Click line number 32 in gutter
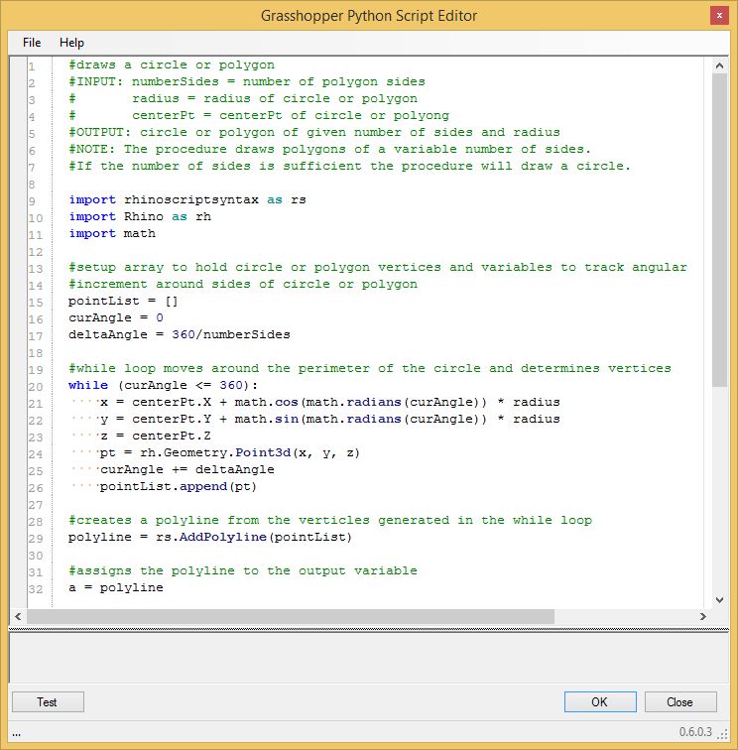The width and height of the screenshot is (738, 750). point(36,589)
